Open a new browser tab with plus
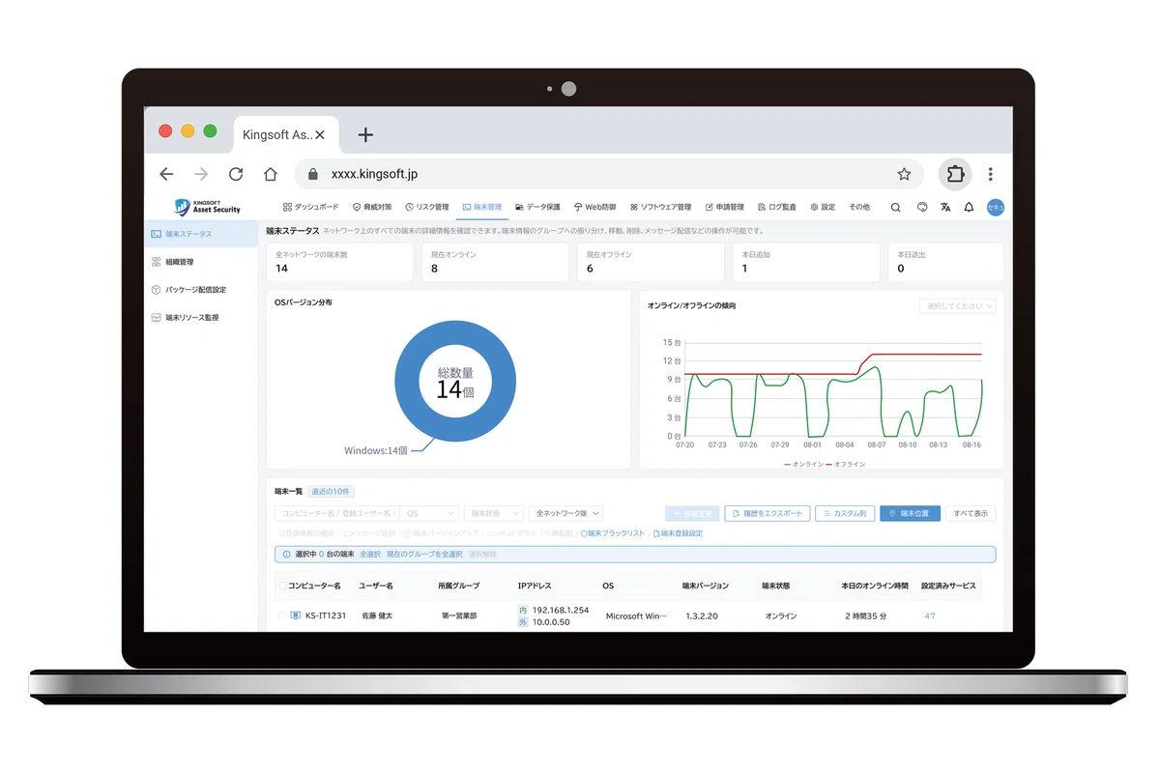 365,134
